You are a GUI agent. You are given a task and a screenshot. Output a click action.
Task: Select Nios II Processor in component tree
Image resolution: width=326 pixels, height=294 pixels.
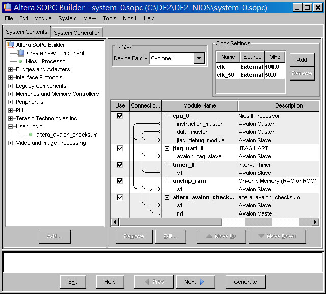pyautogui.click(x=47, y=61)
